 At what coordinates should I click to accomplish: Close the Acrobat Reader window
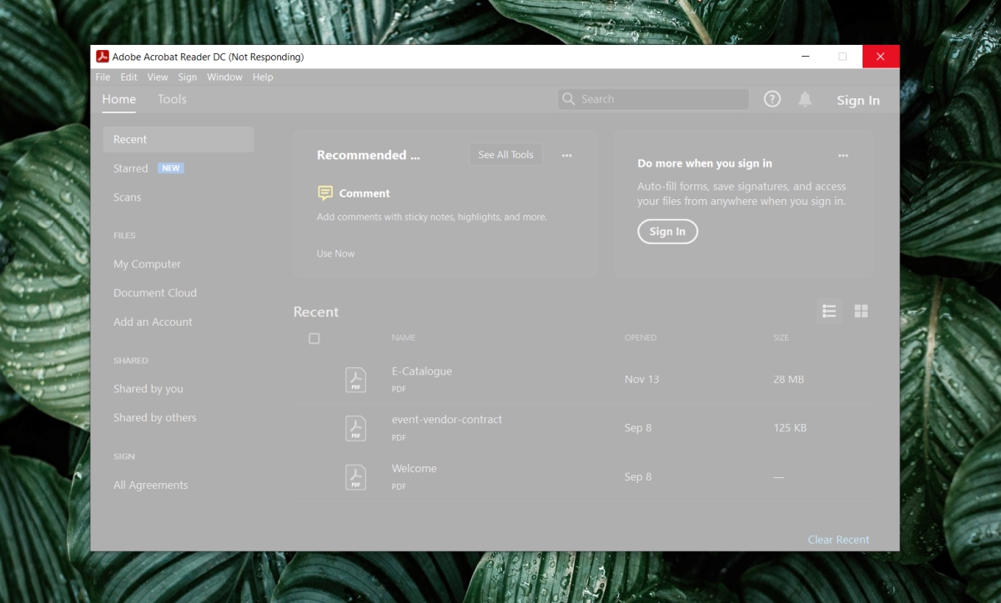click(881, 57)
